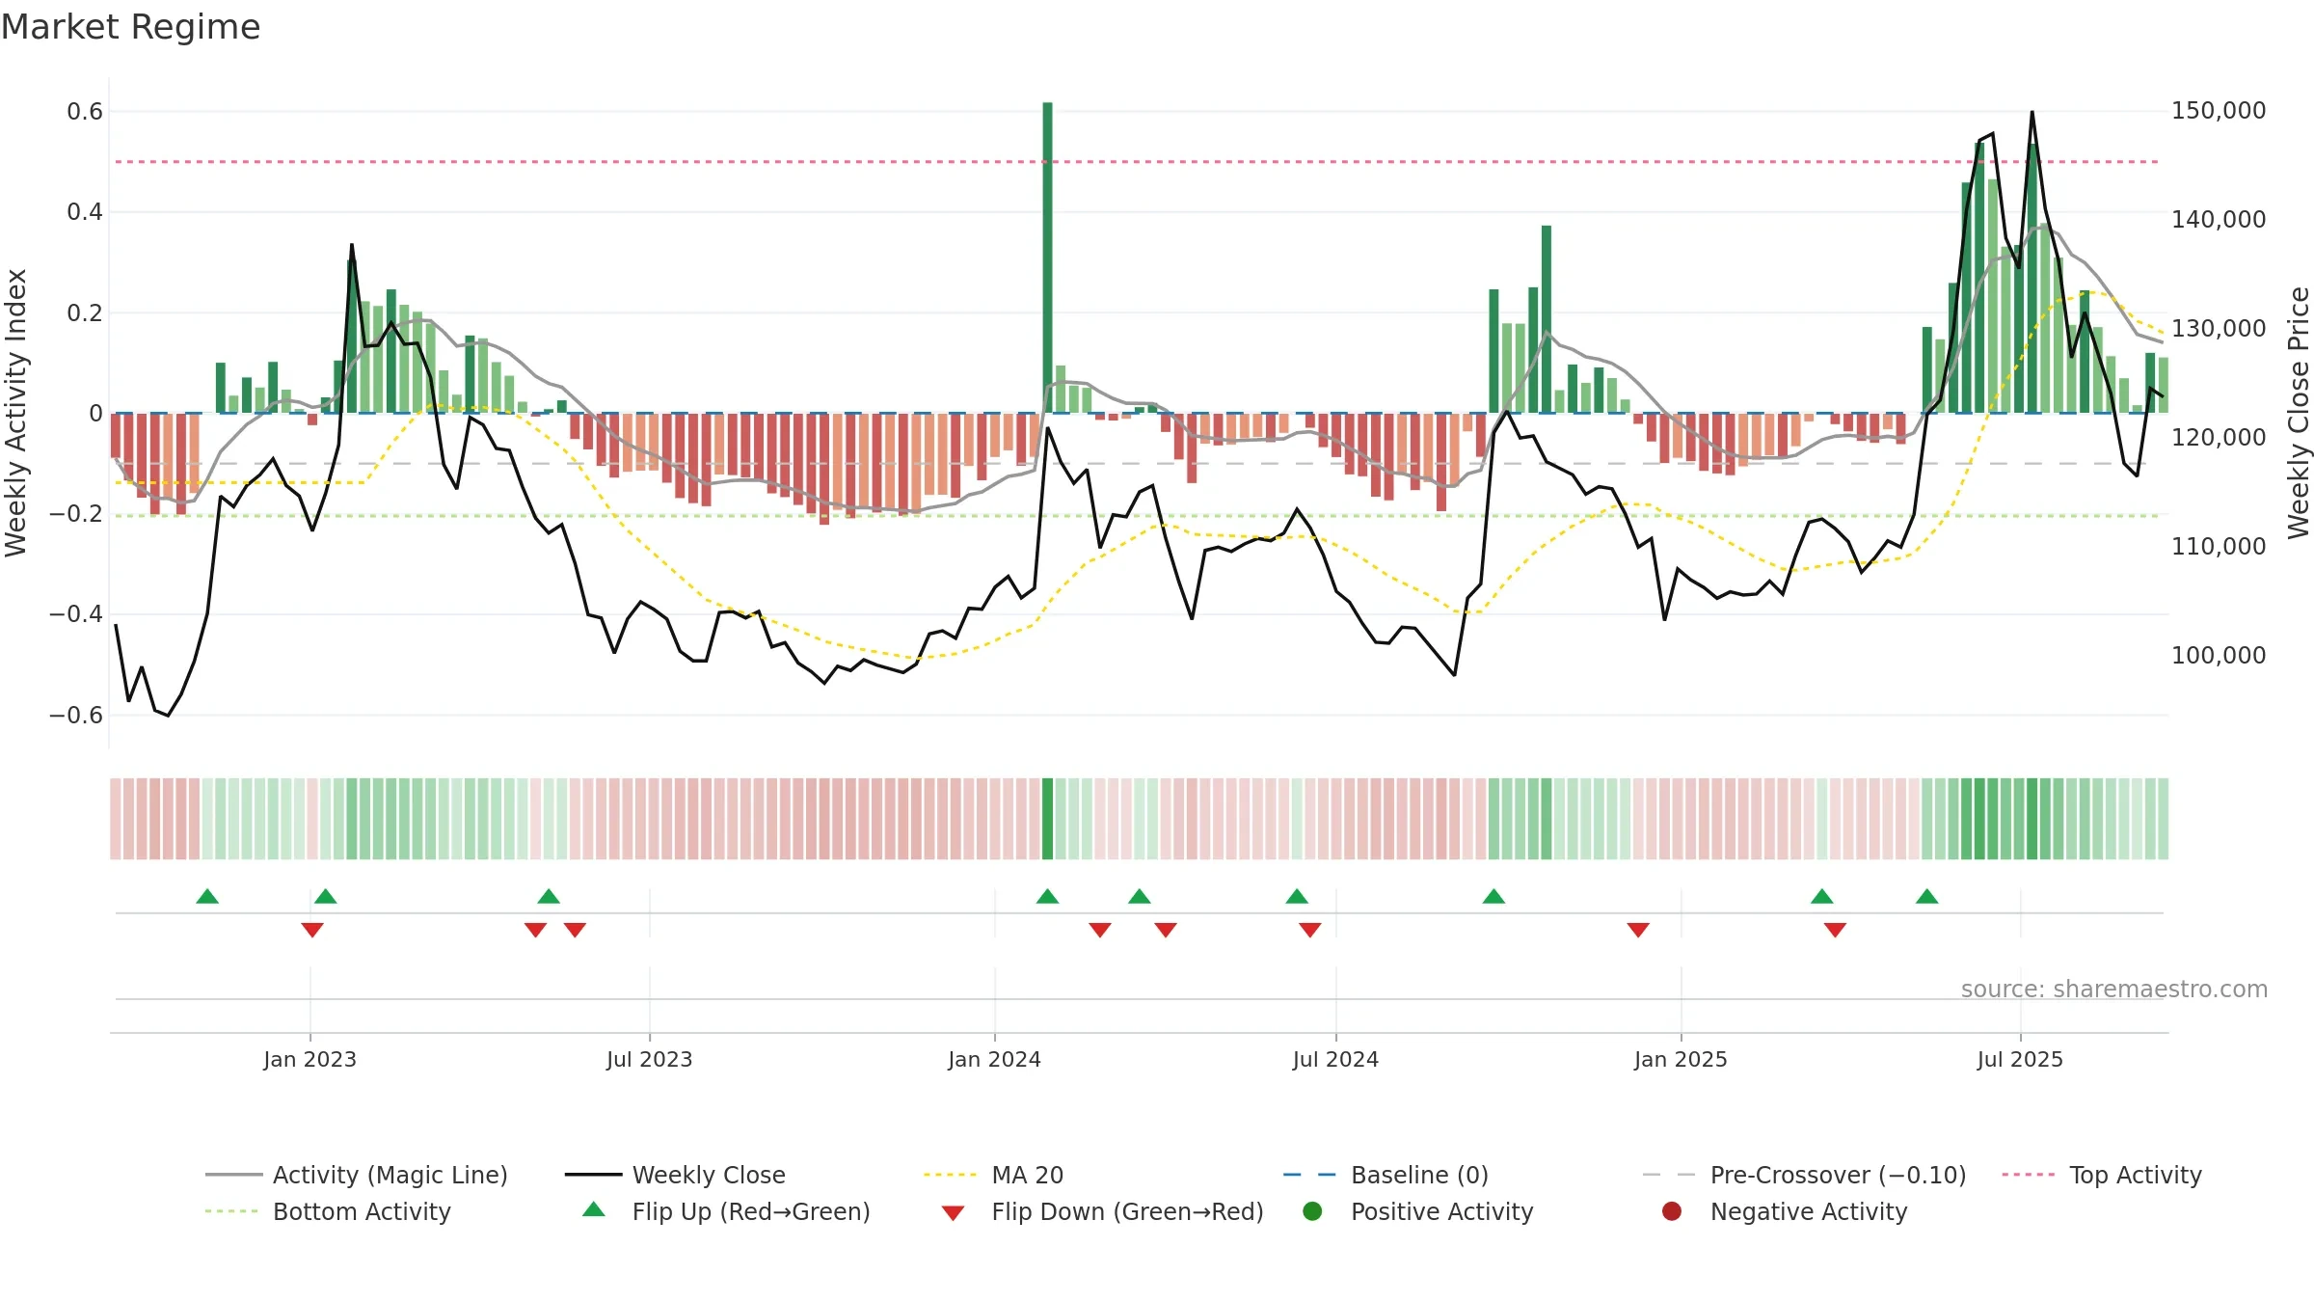Click the Jul 2025 x-axis label
This screenshot has width=2314, height=1302.
click(x=2021, y=1059)
